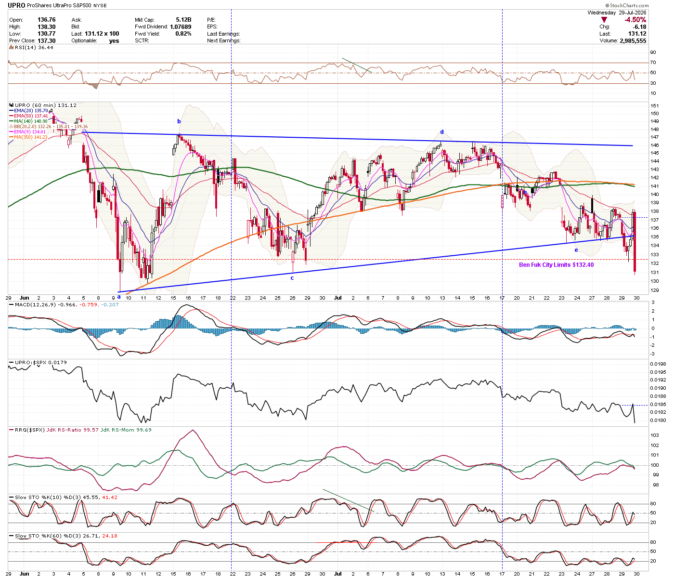This screenshot has height=578, width=674.
Task: Click the Optionable yes value
Action: (114, 41)
